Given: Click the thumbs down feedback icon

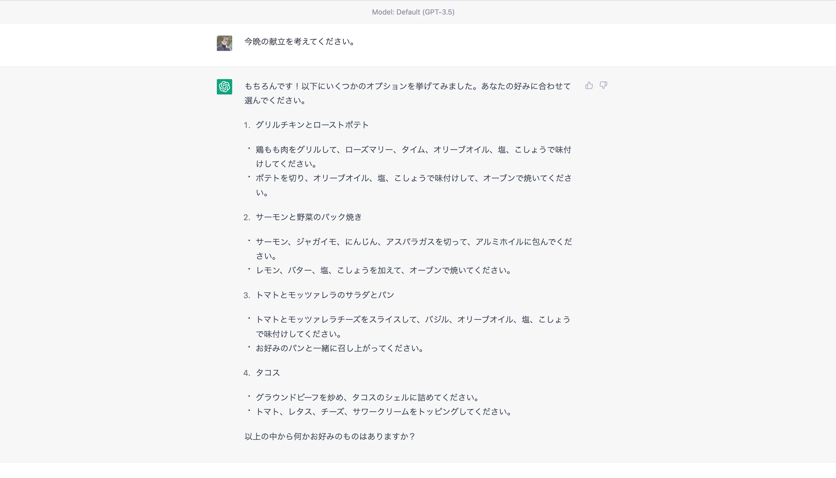Looking at the screenshot, I should tap(603, 85).
